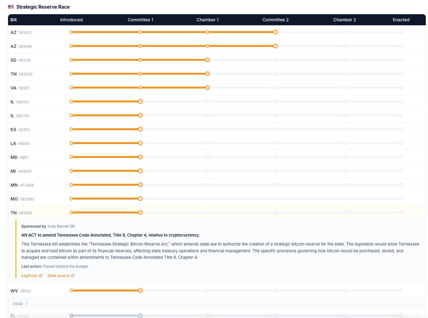Click VA SB557 Chamber 1 progress marker
428x318 pixels.
[208, 88]
